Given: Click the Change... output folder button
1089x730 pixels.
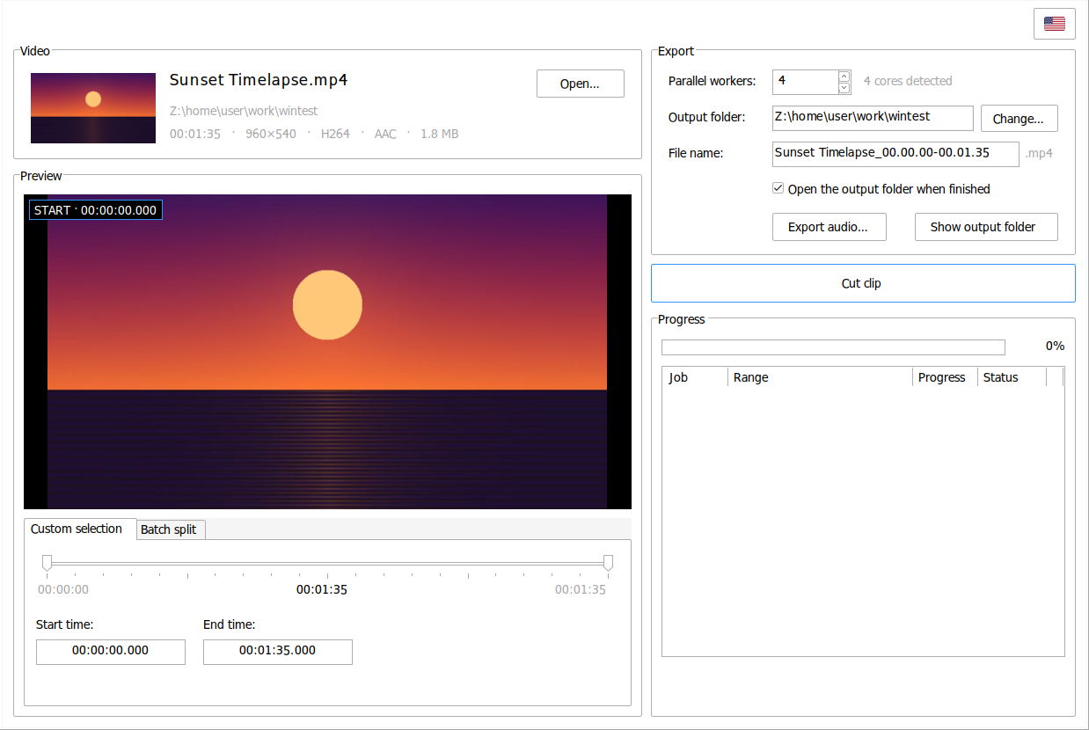Looking at the screenshot, I should coord(1019,119).
